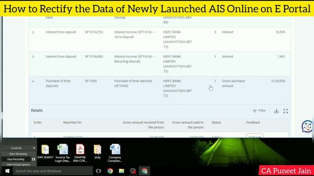314x176 pixels.
Task: Click the SFT-005 information code
Action: 91,81
